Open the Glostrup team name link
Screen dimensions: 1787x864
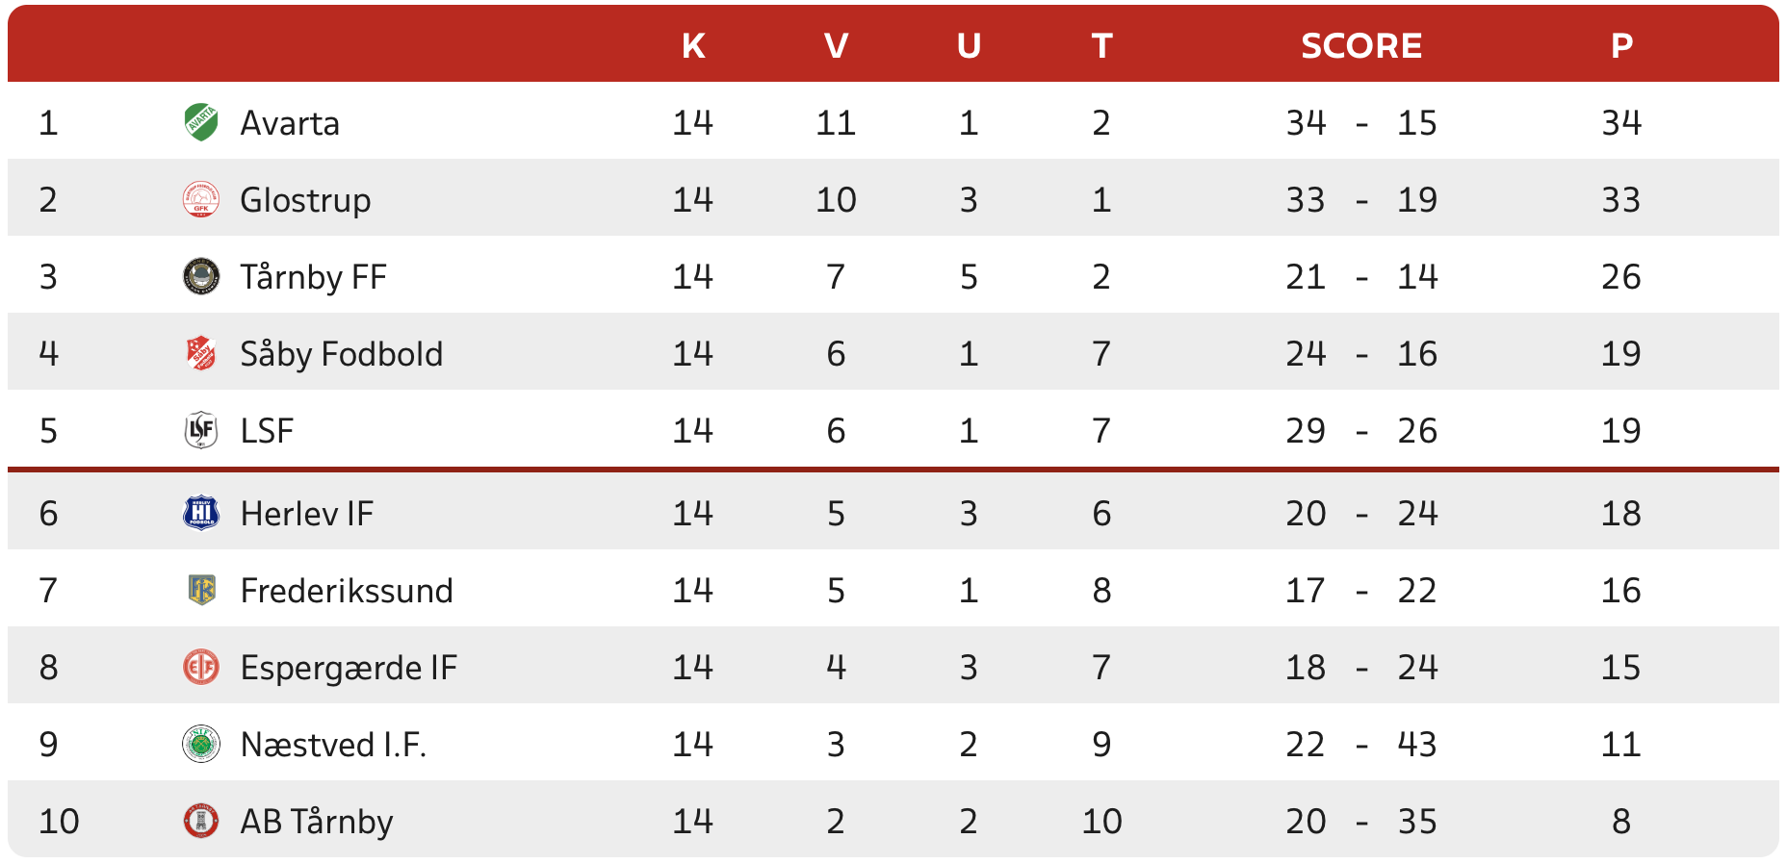coord(305,200)
